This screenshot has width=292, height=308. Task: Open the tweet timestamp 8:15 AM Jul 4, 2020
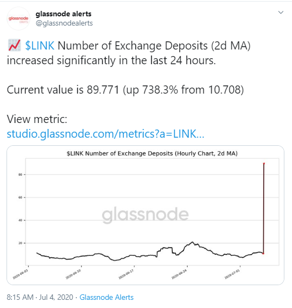[x=40, y=297]
